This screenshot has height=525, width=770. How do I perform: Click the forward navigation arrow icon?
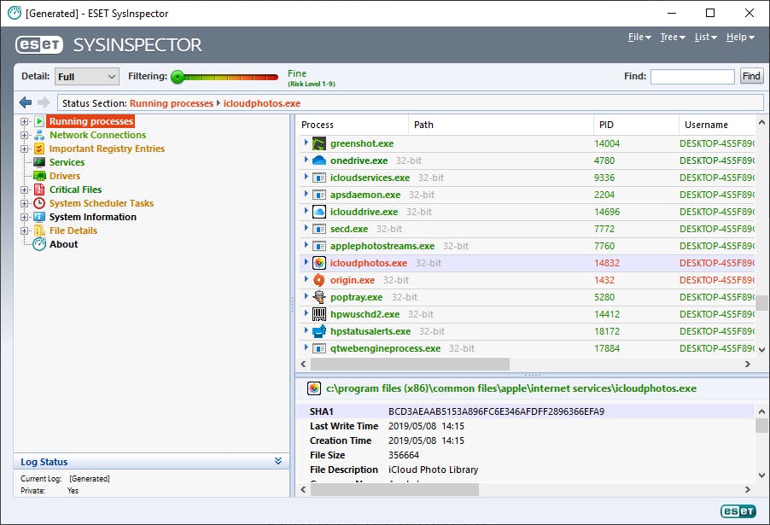pos(44,103)
